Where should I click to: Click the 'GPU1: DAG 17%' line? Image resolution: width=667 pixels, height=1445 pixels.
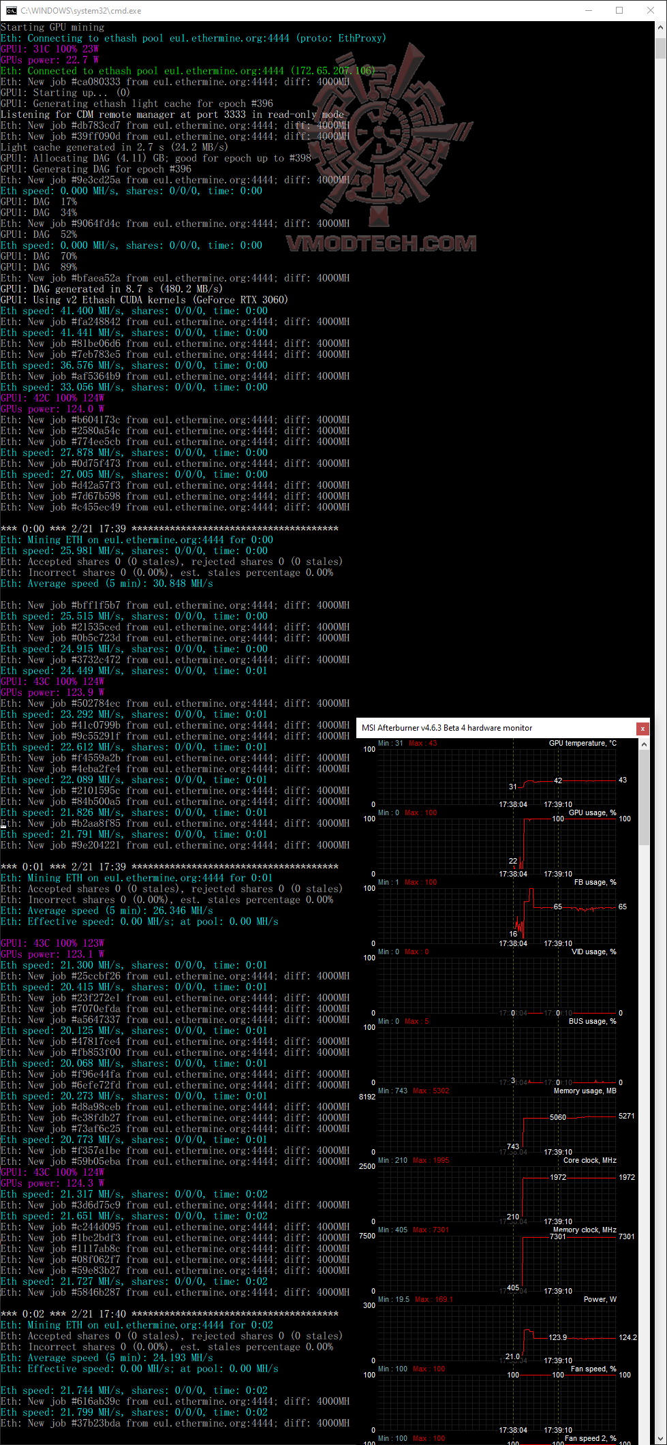(x=39, y=202)
